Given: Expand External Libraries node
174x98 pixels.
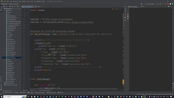Looking at the screenshot, I should (x=3, y=83).
